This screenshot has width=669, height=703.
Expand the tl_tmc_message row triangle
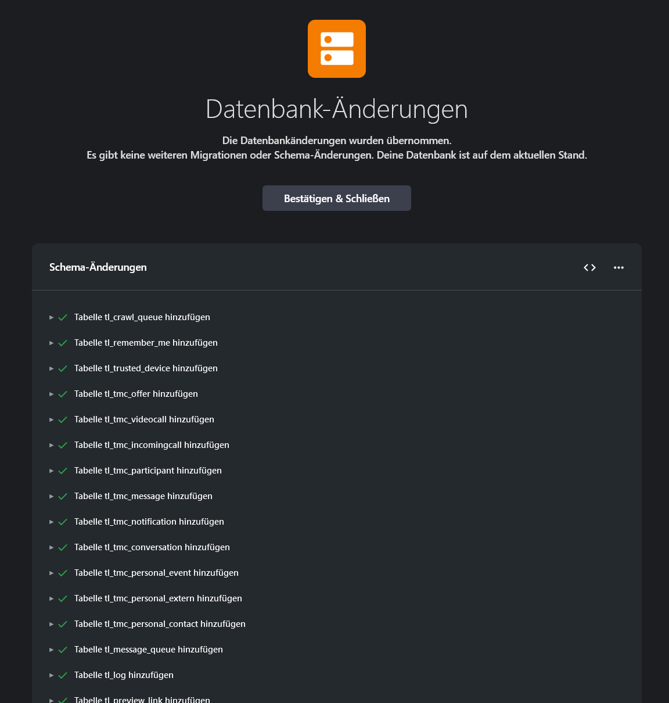tap(52, 496)
